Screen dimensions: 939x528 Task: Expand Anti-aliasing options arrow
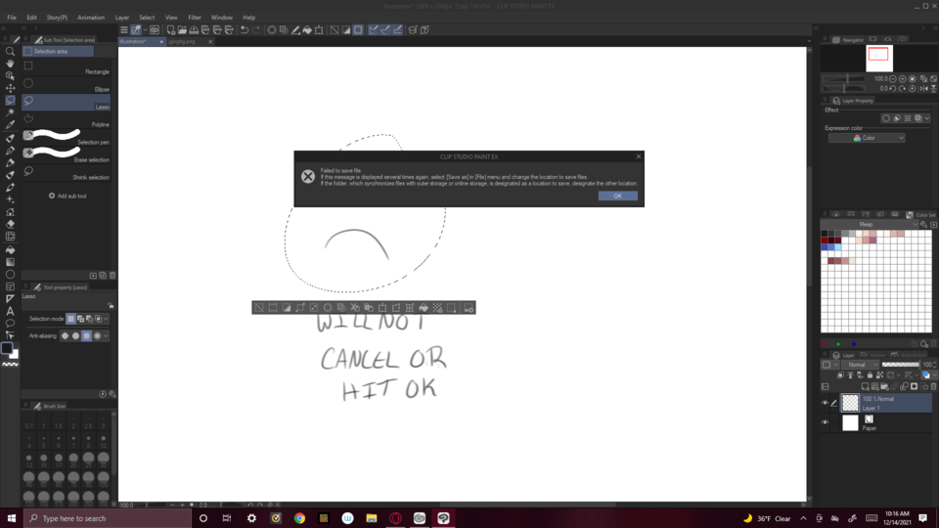pyautogui.click(x=106, y=335)
